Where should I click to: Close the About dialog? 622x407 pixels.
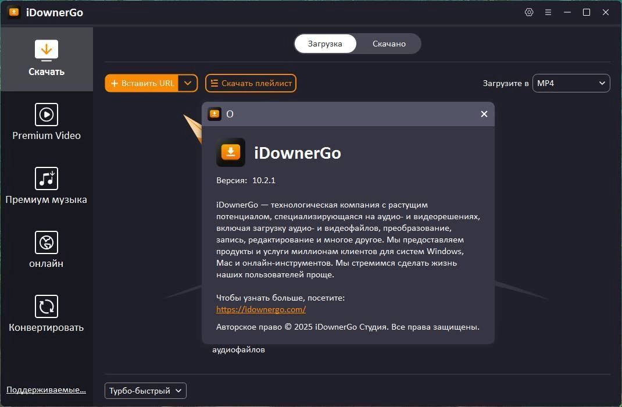pos(484,114)
